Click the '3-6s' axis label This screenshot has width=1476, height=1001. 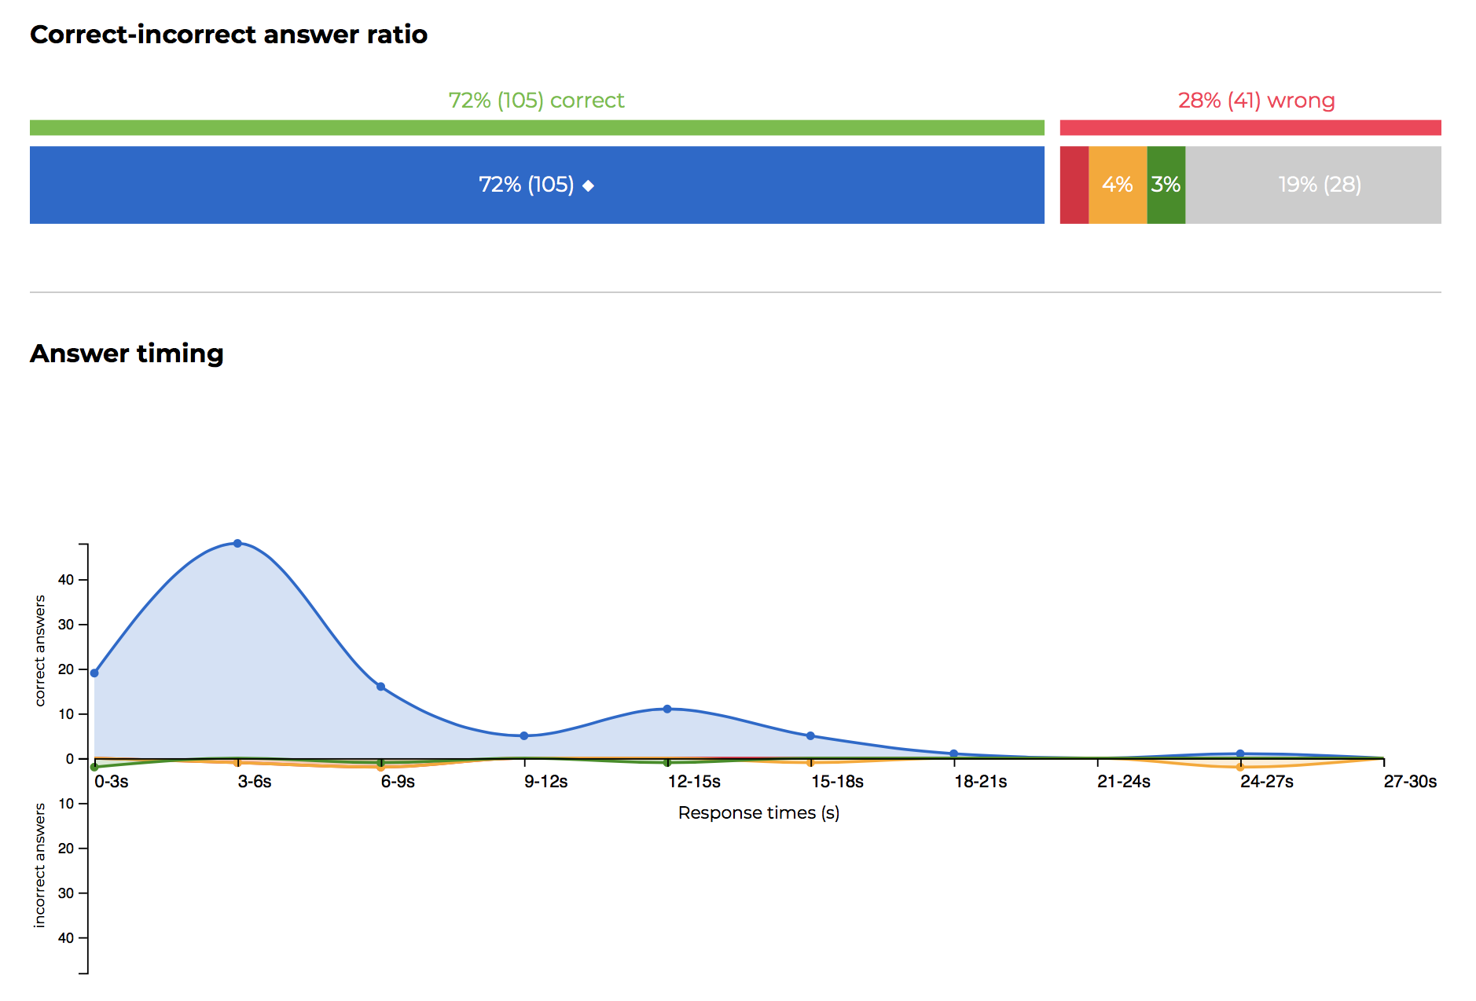255,781
